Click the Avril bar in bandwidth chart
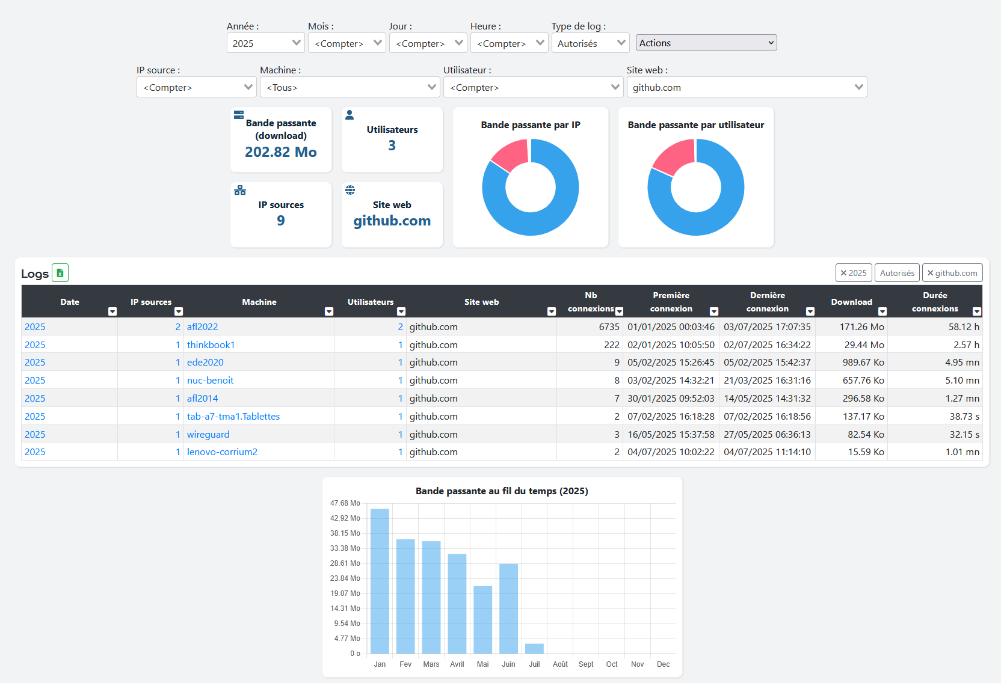 457,604
